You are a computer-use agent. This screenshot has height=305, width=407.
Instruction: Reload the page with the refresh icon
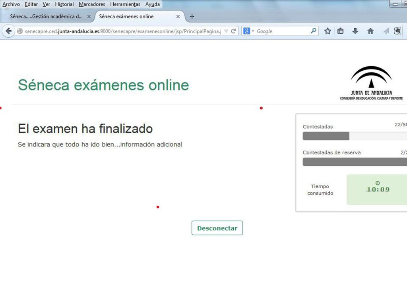pyautogui.click(x=233, y=31)
